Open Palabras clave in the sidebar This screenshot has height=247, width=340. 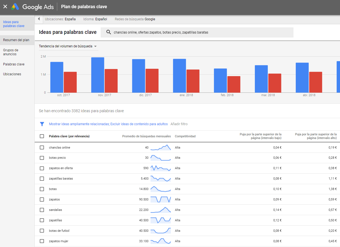coord(14,64)
